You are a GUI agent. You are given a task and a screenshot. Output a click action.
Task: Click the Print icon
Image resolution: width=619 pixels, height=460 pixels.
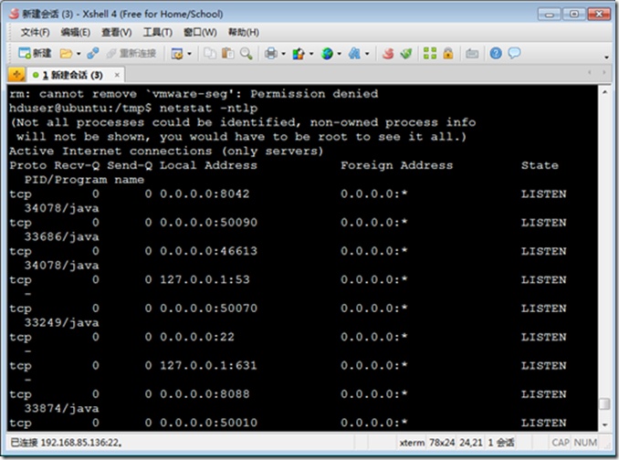click(x=271, y=53)
